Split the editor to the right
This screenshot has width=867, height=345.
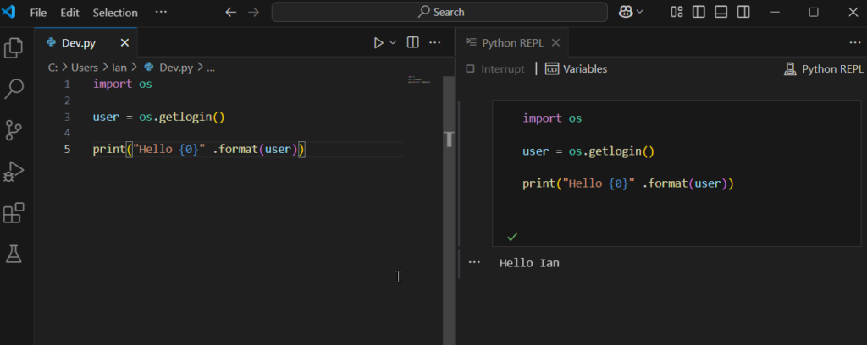point(412,42)
